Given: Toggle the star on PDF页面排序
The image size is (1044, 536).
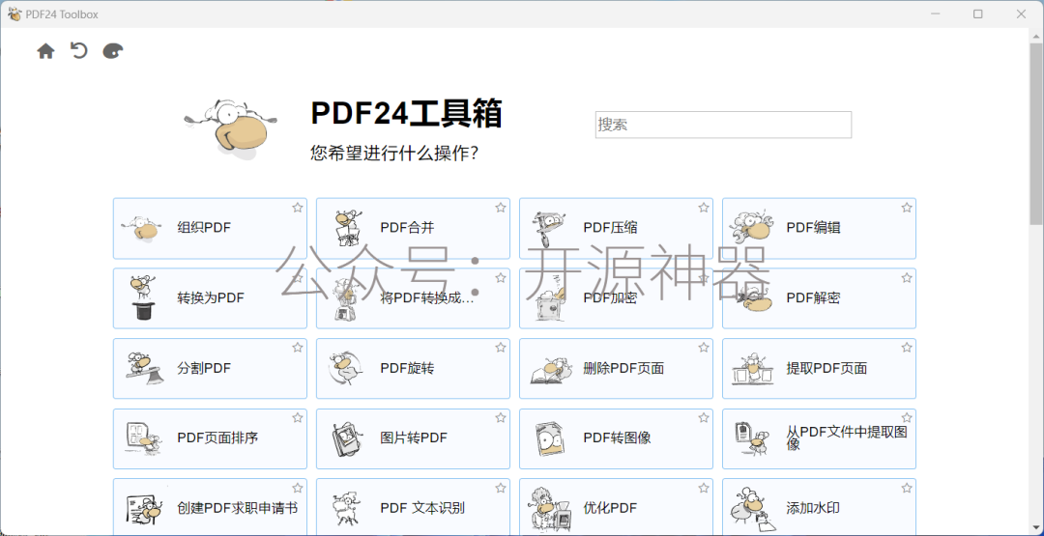Looking at the screenshot, I should click(298, 418).
